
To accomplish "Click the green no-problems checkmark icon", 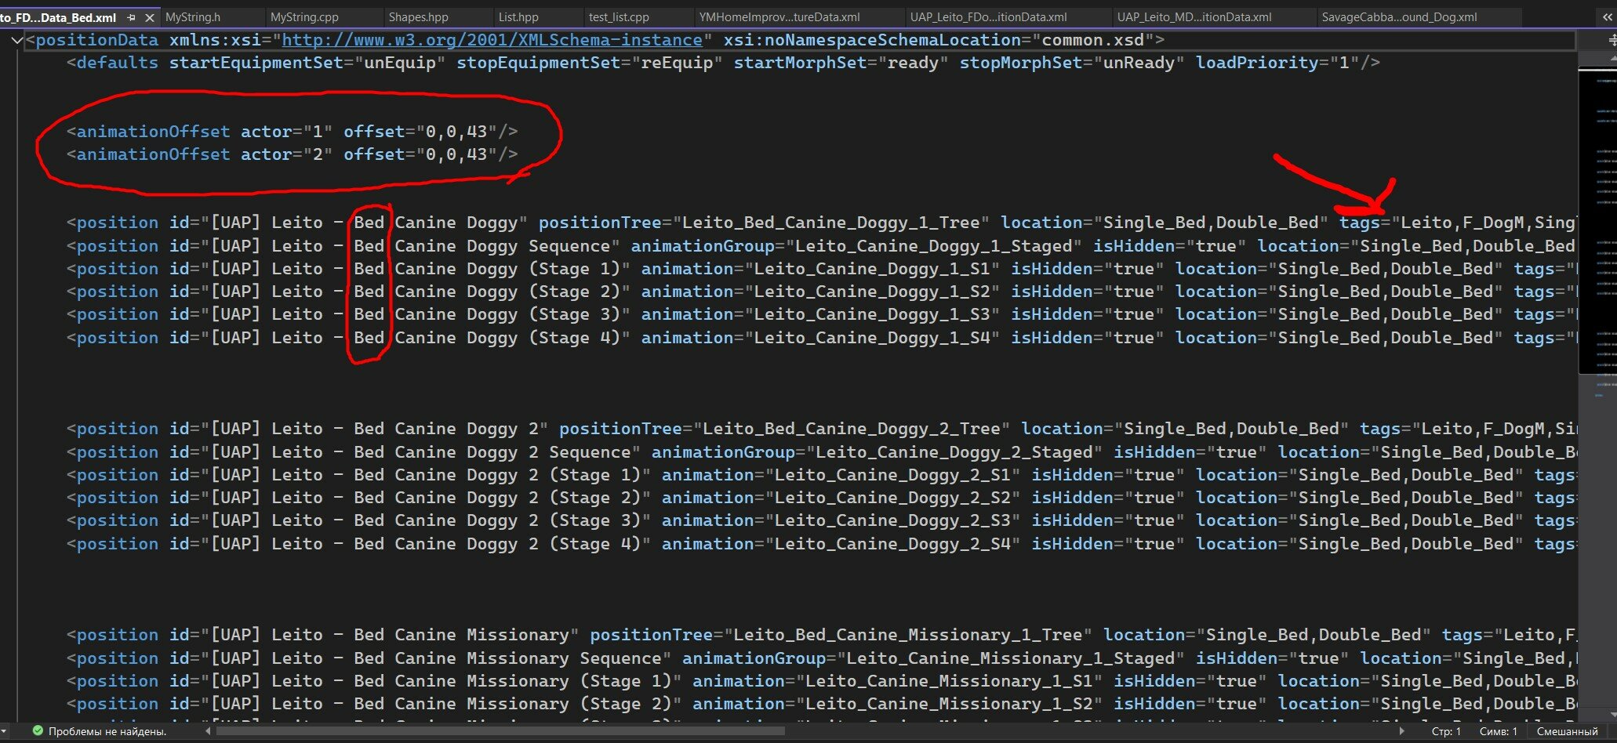I will [37, 731].
